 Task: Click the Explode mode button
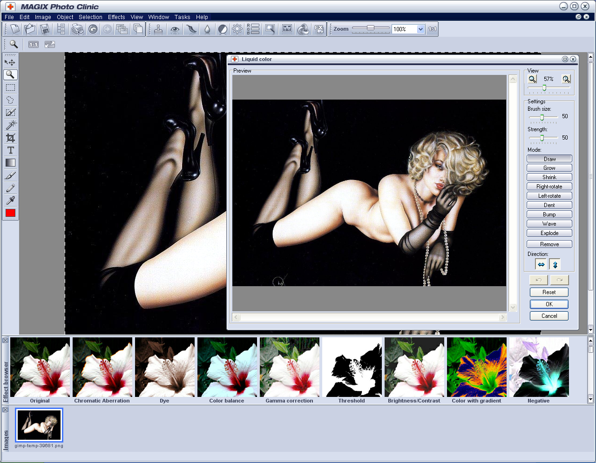pos(549,233)
